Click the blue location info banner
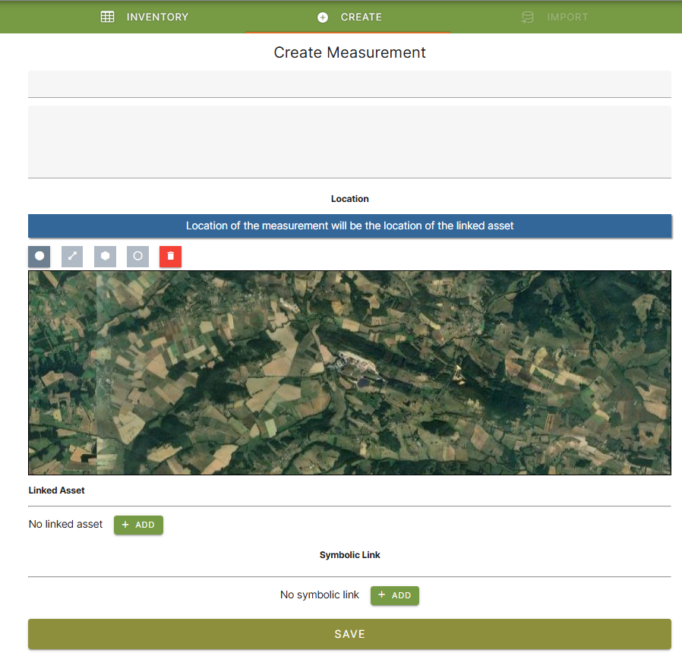This screenshot has width=682, height=653. (x=349, y=226)
